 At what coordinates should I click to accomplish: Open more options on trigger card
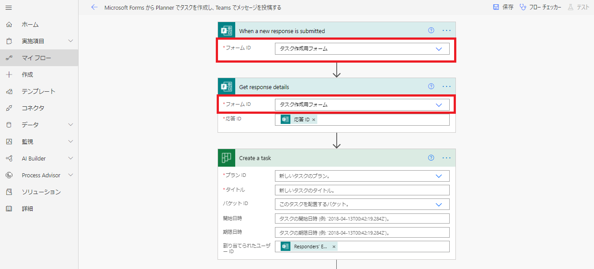(447, 31)
